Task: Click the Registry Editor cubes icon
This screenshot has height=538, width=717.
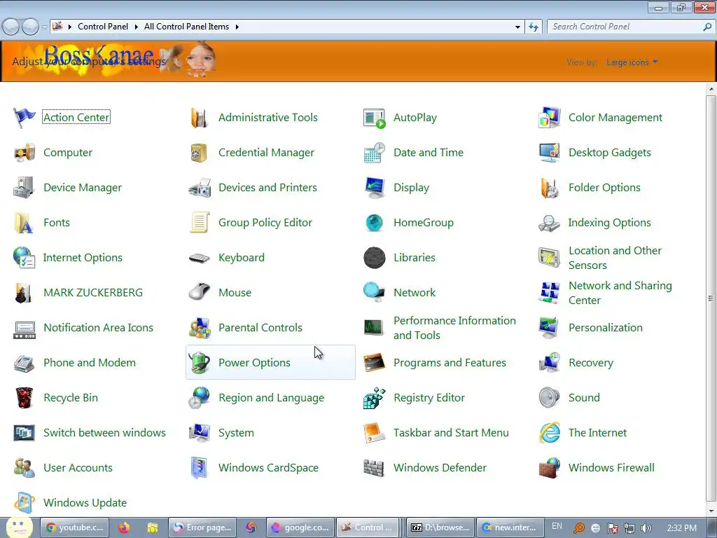Action: (x=374, y=398)
